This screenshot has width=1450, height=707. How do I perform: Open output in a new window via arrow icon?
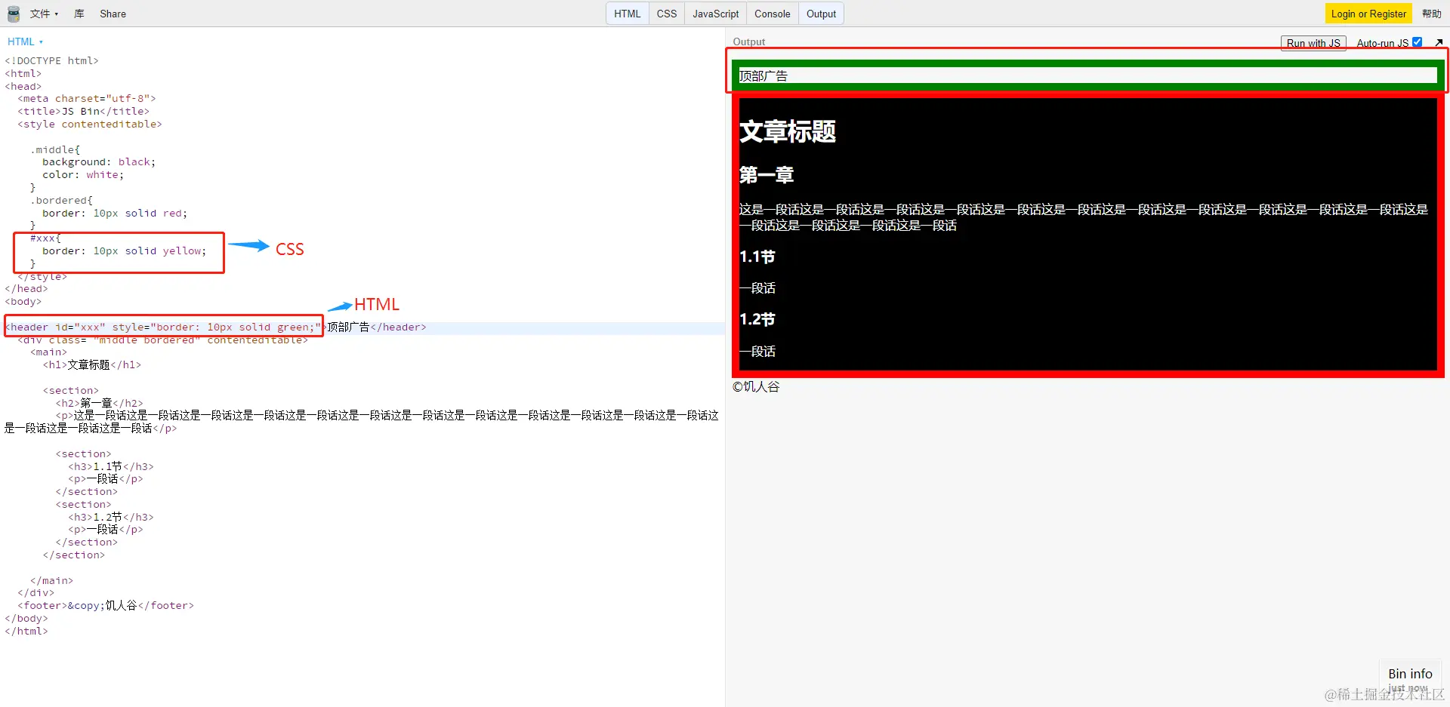pos(1438,42)
